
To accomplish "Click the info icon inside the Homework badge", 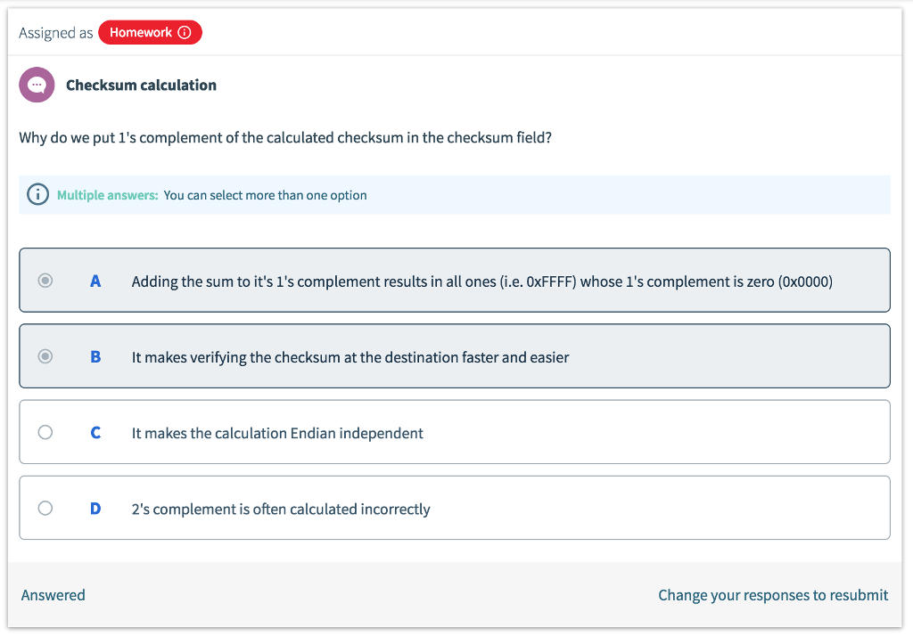I will pos(184,31).
